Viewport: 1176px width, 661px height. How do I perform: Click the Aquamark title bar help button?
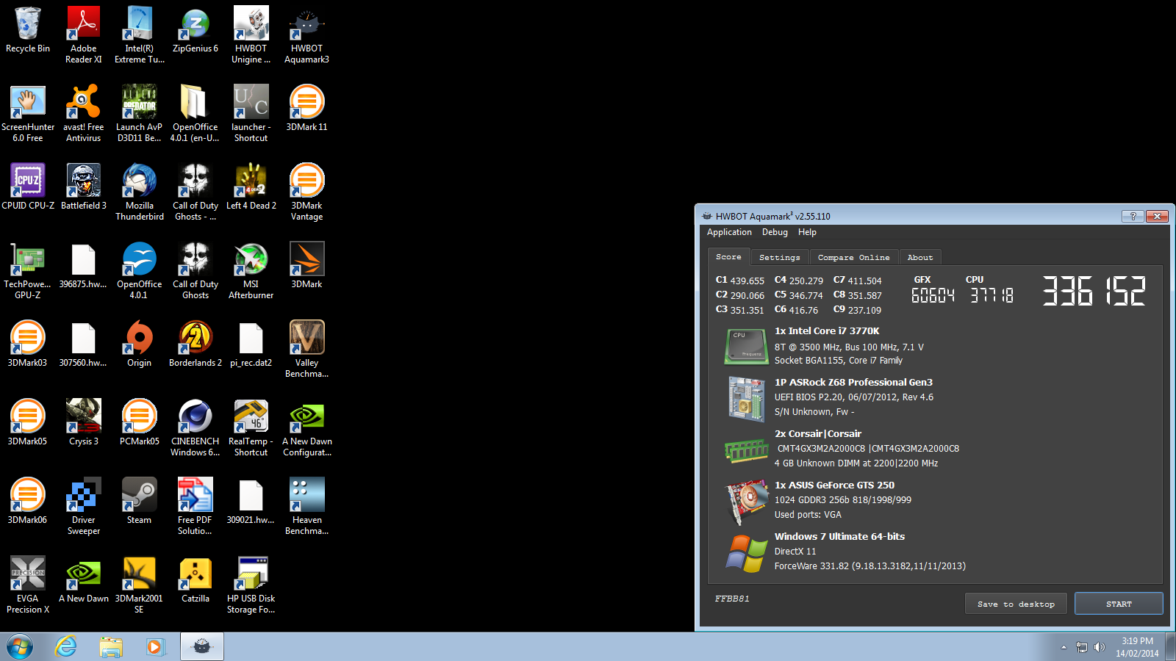(1133, 216)
